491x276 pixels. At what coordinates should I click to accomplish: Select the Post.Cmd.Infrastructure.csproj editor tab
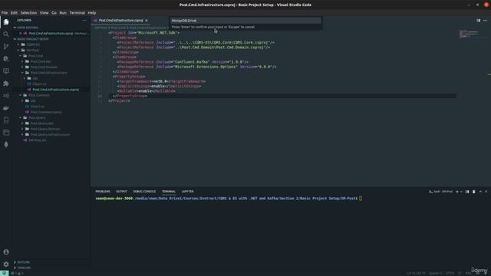[x=120, y=21]
